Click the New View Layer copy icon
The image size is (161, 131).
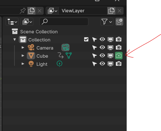(x=111, y=11)
